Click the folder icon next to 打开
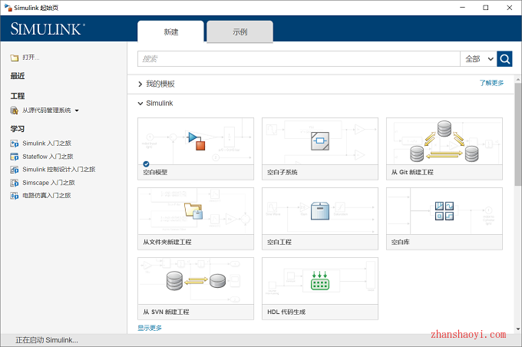522x347 pixels. tap(15, 58)
